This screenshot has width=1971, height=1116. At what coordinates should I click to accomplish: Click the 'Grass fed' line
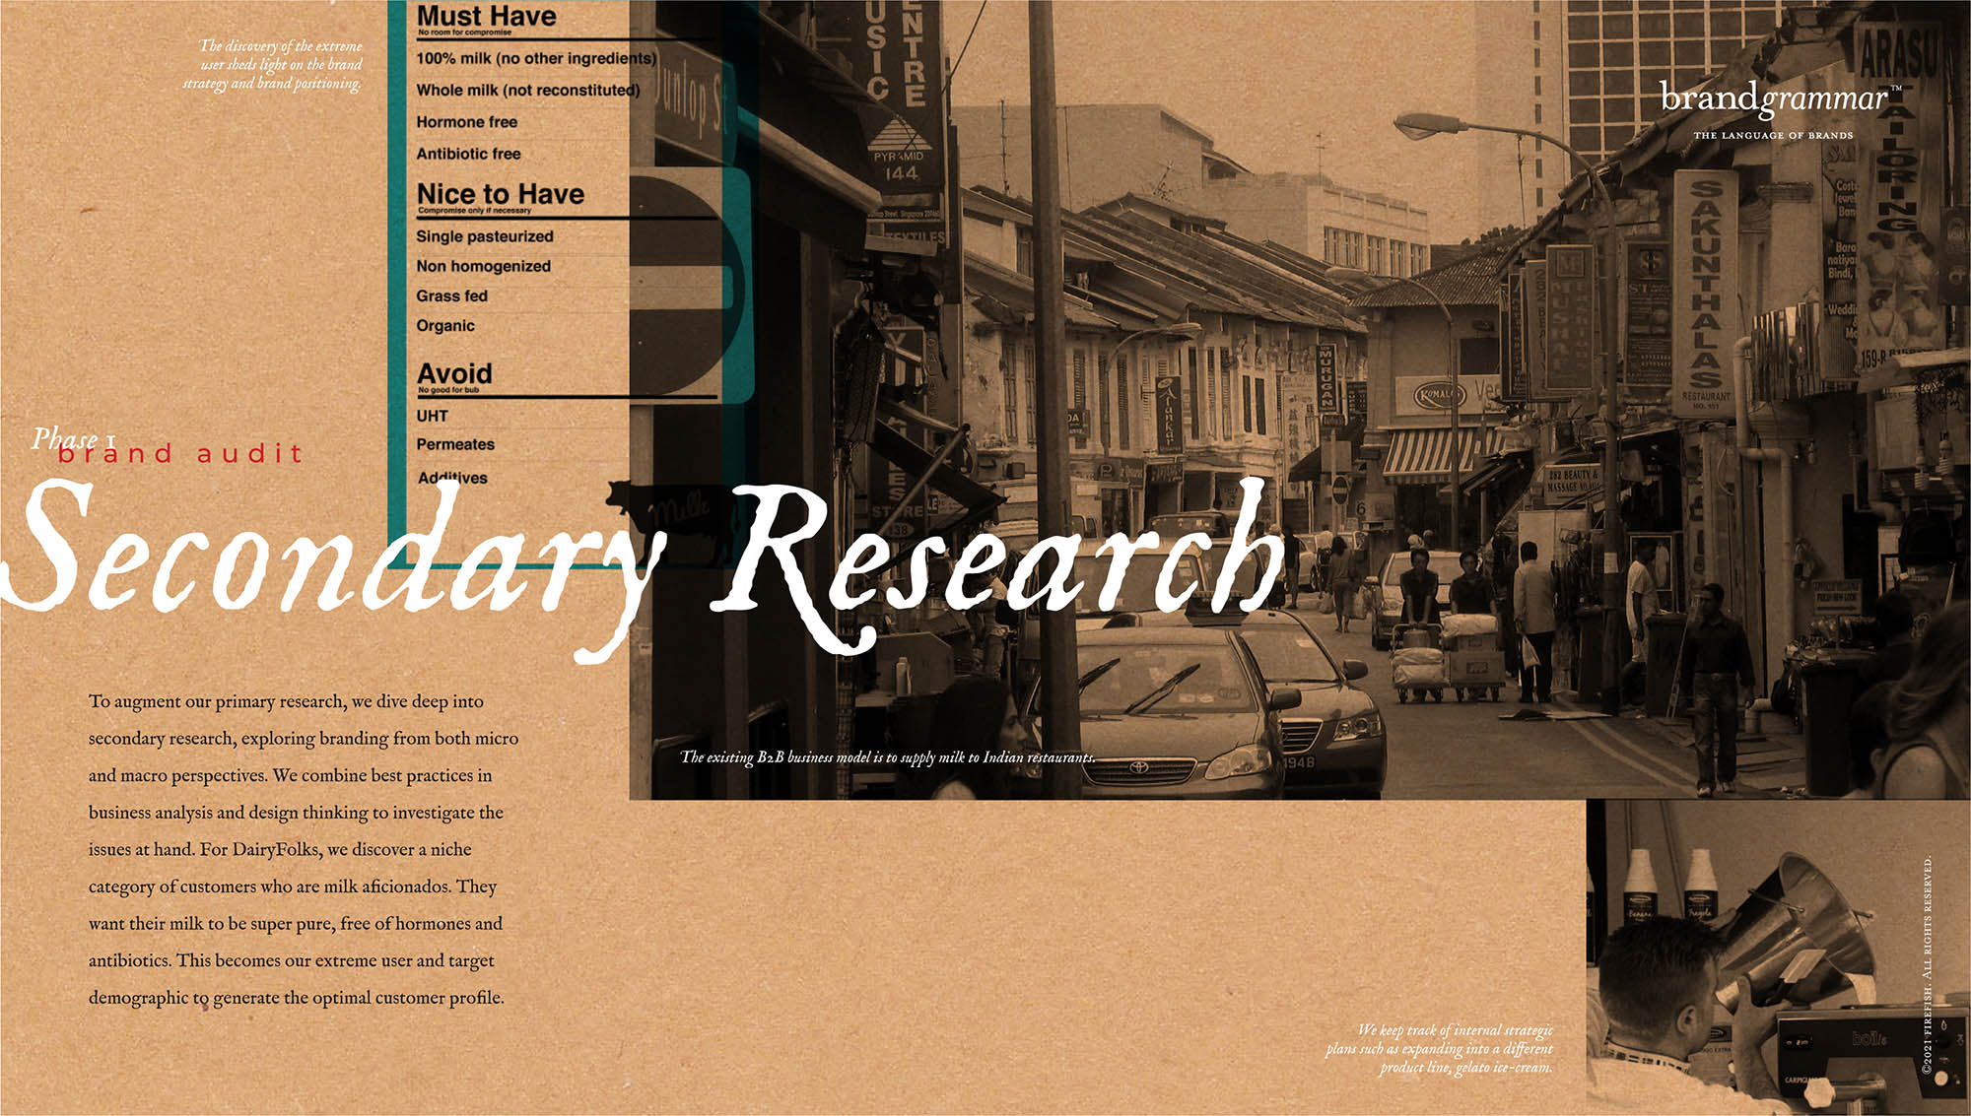pyautogui.click(x=451, y=295)
